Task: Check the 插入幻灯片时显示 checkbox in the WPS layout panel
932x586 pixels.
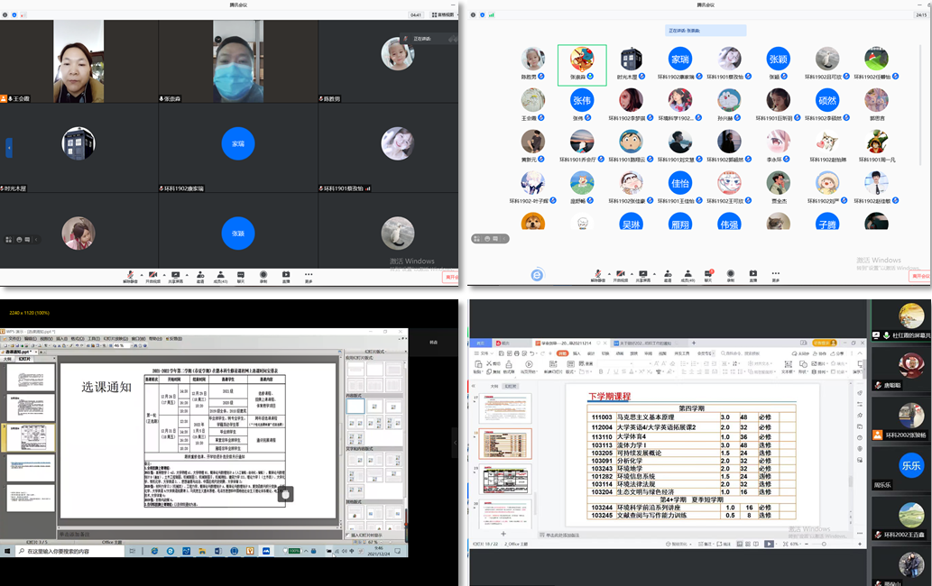Action: (348, 535)
